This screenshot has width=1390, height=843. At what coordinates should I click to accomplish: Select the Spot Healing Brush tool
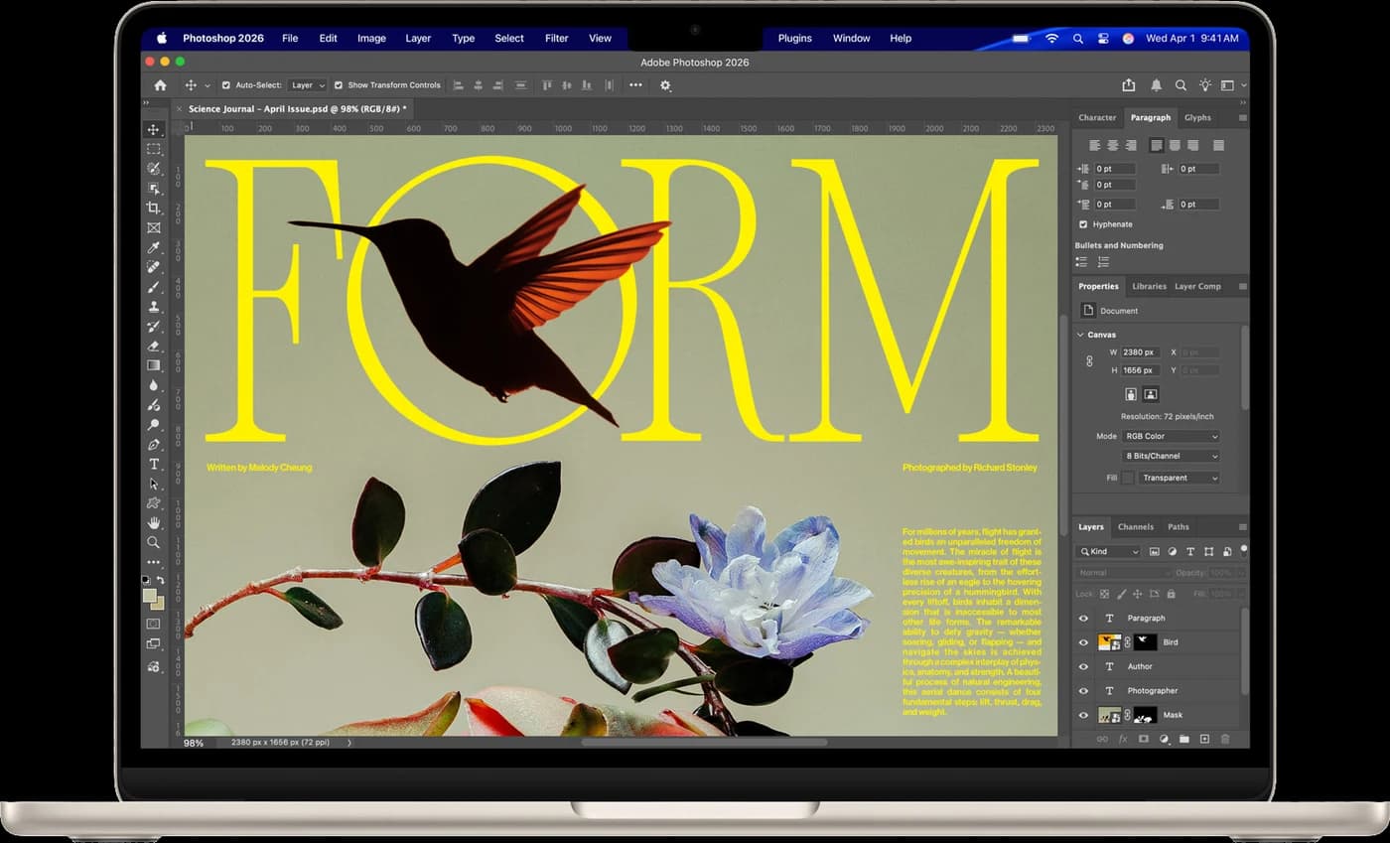[153, 267]
